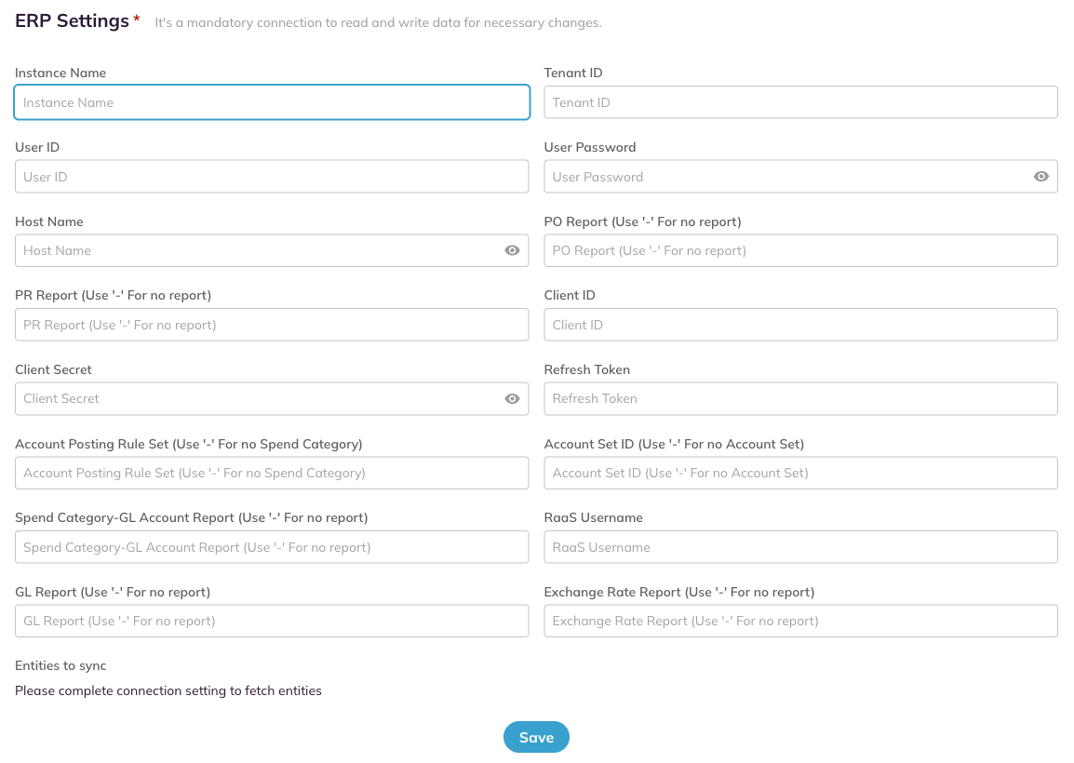Select the User ID text box
This screenshot has height=763, width=1074.
[272, 177]
